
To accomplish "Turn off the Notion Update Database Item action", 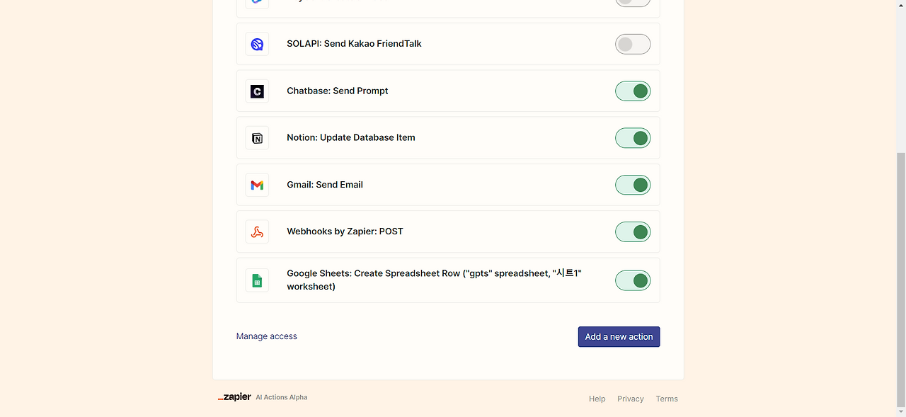I will 632,137.
